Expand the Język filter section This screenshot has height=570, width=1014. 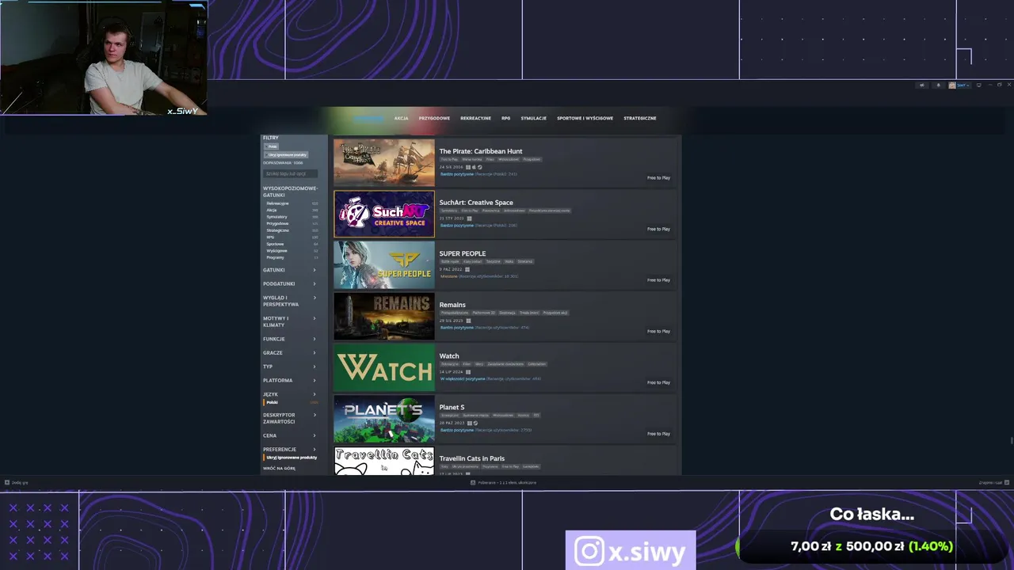tap(290, 394)
